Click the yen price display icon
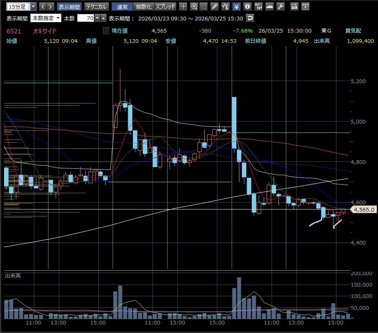Viewport: 378px width, 333px height. tap(236, 7)
